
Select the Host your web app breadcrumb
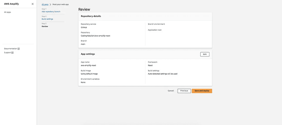pos(61,5)
